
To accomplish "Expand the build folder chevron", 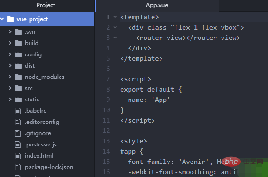I will [x=10, y=43].
